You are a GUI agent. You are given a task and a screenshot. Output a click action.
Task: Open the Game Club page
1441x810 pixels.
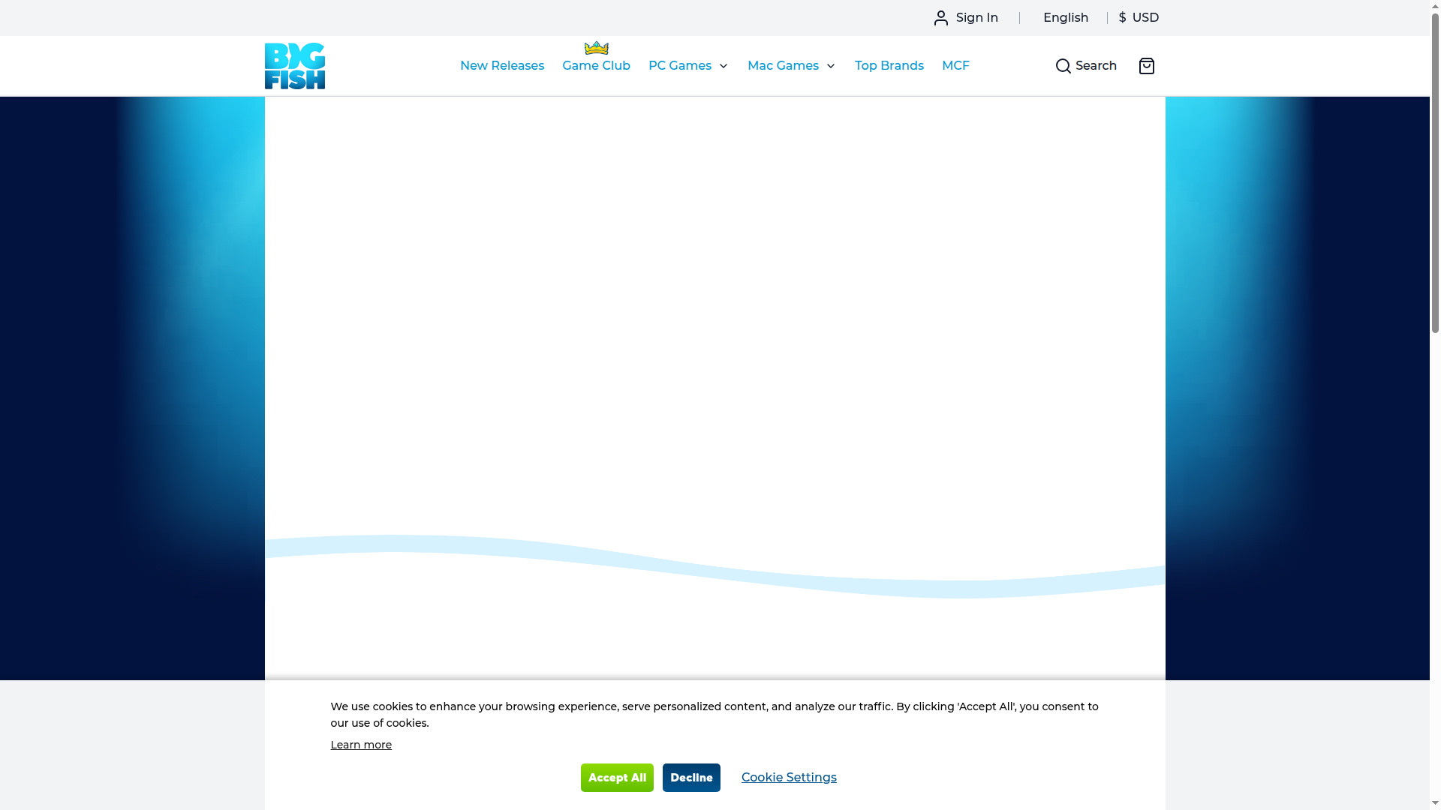click(x=596, y=66)
